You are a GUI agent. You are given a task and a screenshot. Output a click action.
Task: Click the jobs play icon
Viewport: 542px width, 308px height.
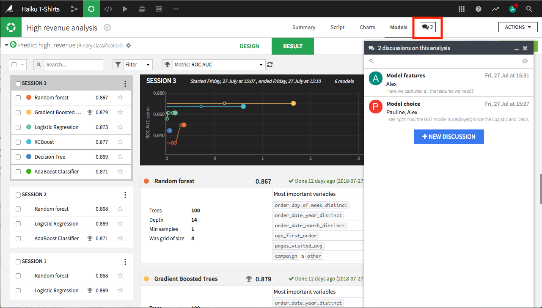click(x=125, y=8)
